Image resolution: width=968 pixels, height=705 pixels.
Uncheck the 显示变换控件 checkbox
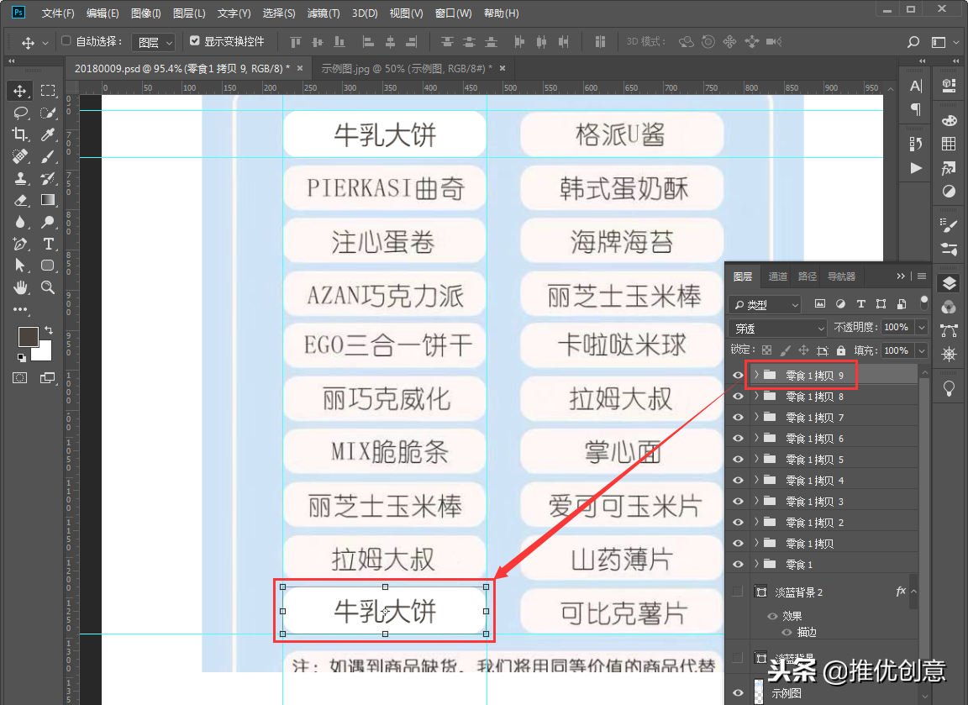194,40
